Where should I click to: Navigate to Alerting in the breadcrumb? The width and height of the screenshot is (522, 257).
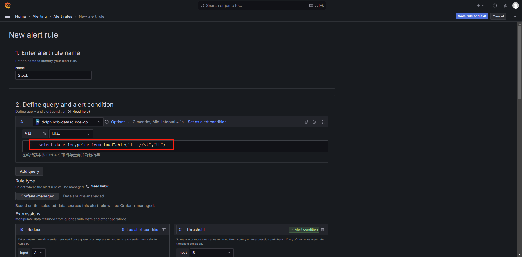[40, 16]
